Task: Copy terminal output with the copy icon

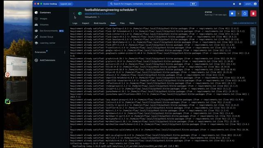Action: click(x=253, y=36)
